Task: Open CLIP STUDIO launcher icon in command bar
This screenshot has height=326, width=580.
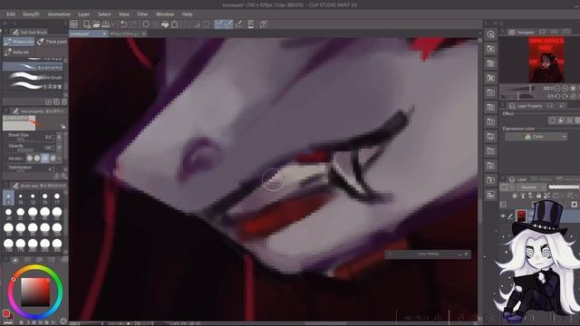Action: point(74,24)
